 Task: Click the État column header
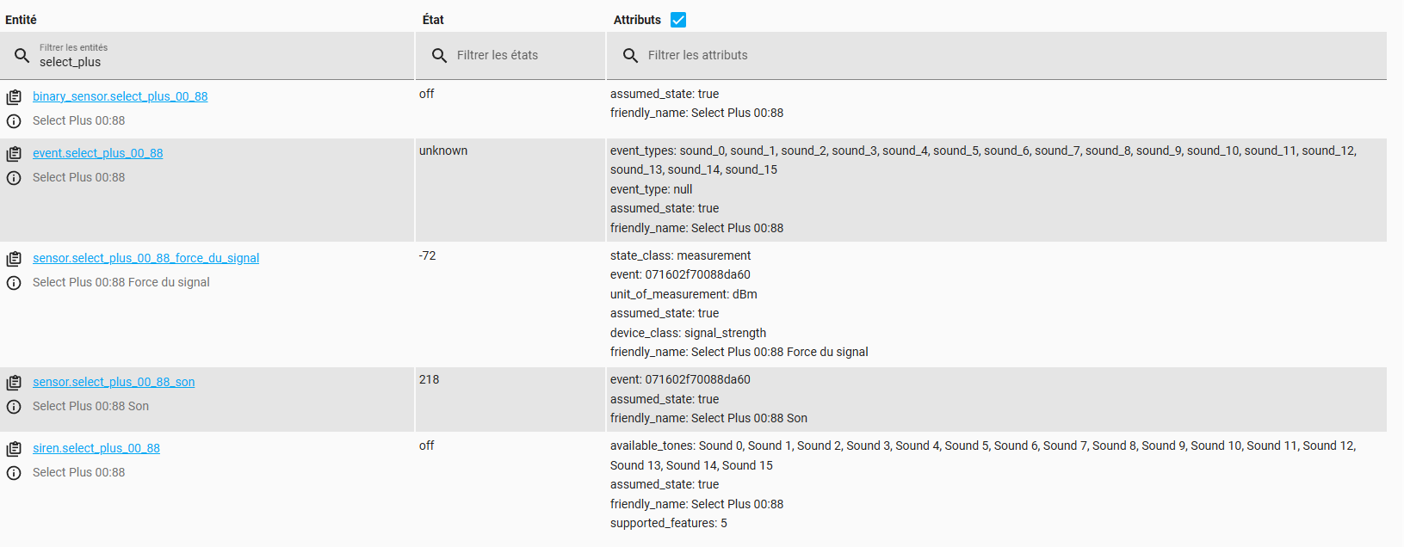point(433,20)
